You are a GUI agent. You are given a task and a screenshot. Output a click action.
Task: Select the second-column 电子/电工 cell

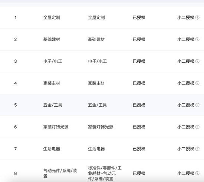pyautogui.click(x=98, y=61)
